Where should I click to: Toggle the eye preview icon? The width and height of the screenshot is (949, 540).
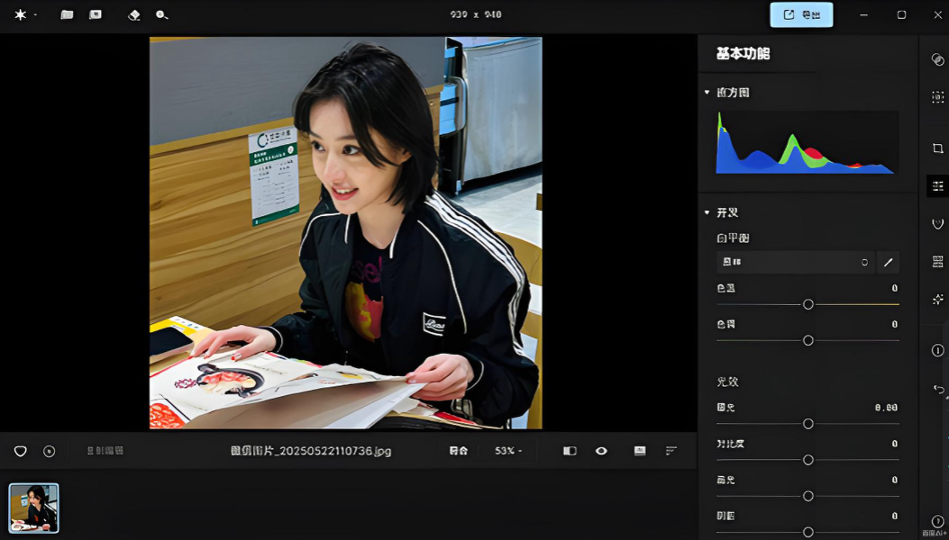(x=601, y=451)
